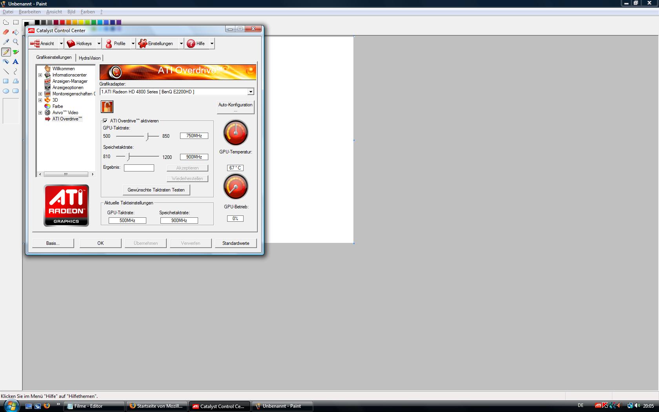Open the Ansicht menu in Paint
This screenshot has height=412, width=659.
click(x=54, y=12)
